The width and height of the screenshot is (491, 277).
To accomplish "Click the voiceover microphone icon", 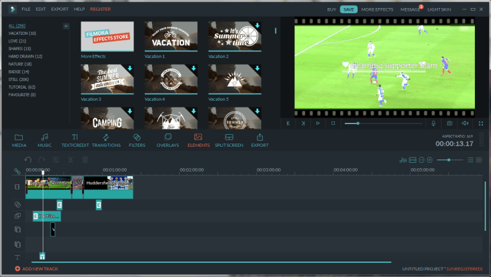I will (x=434, y=123).
